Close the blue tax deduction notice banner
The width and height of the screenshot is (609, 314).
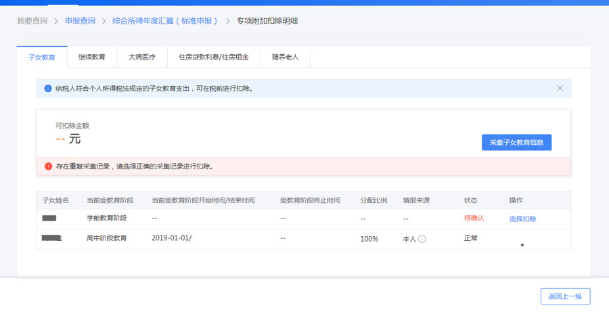[560, 88]
